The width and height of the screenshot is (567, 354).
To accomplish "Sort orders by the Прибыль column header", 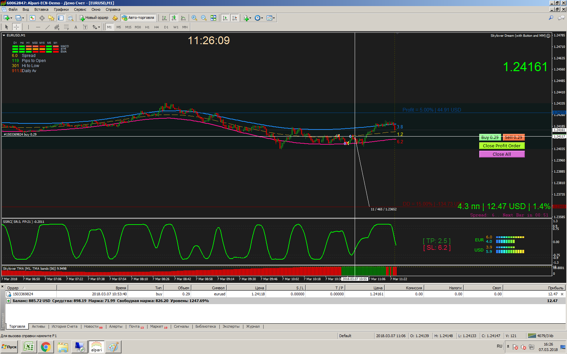I will (x=534, y=288).
